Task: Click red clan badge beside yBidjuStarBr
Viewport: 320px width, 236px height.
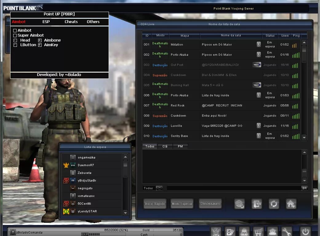Action: click(x=66, y=181)
